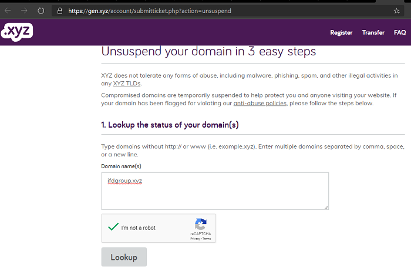View site security via lock icon
This screenshot has width=411, height=267.
60,11
